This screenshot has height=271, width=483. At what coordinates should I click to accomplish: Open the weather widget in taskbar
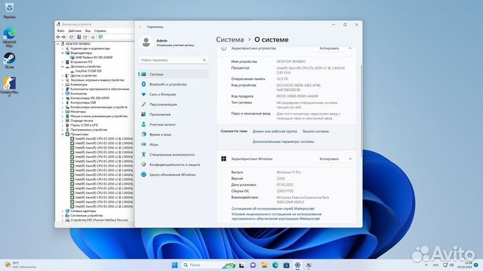(20, 265)
